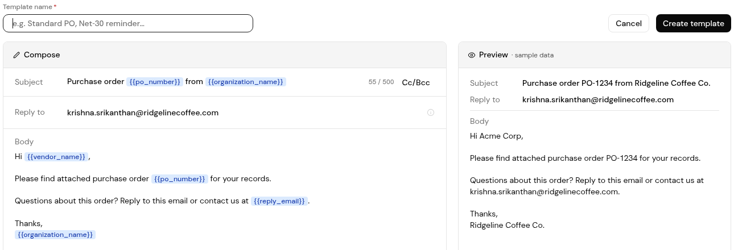Screen dimensions: 734x250
Task: Click 'Questions about this order?' in Compose body
Action: (x=65, y=201)
